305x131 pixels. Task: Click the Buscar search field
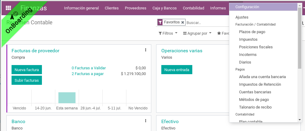[x=207, y=22]
